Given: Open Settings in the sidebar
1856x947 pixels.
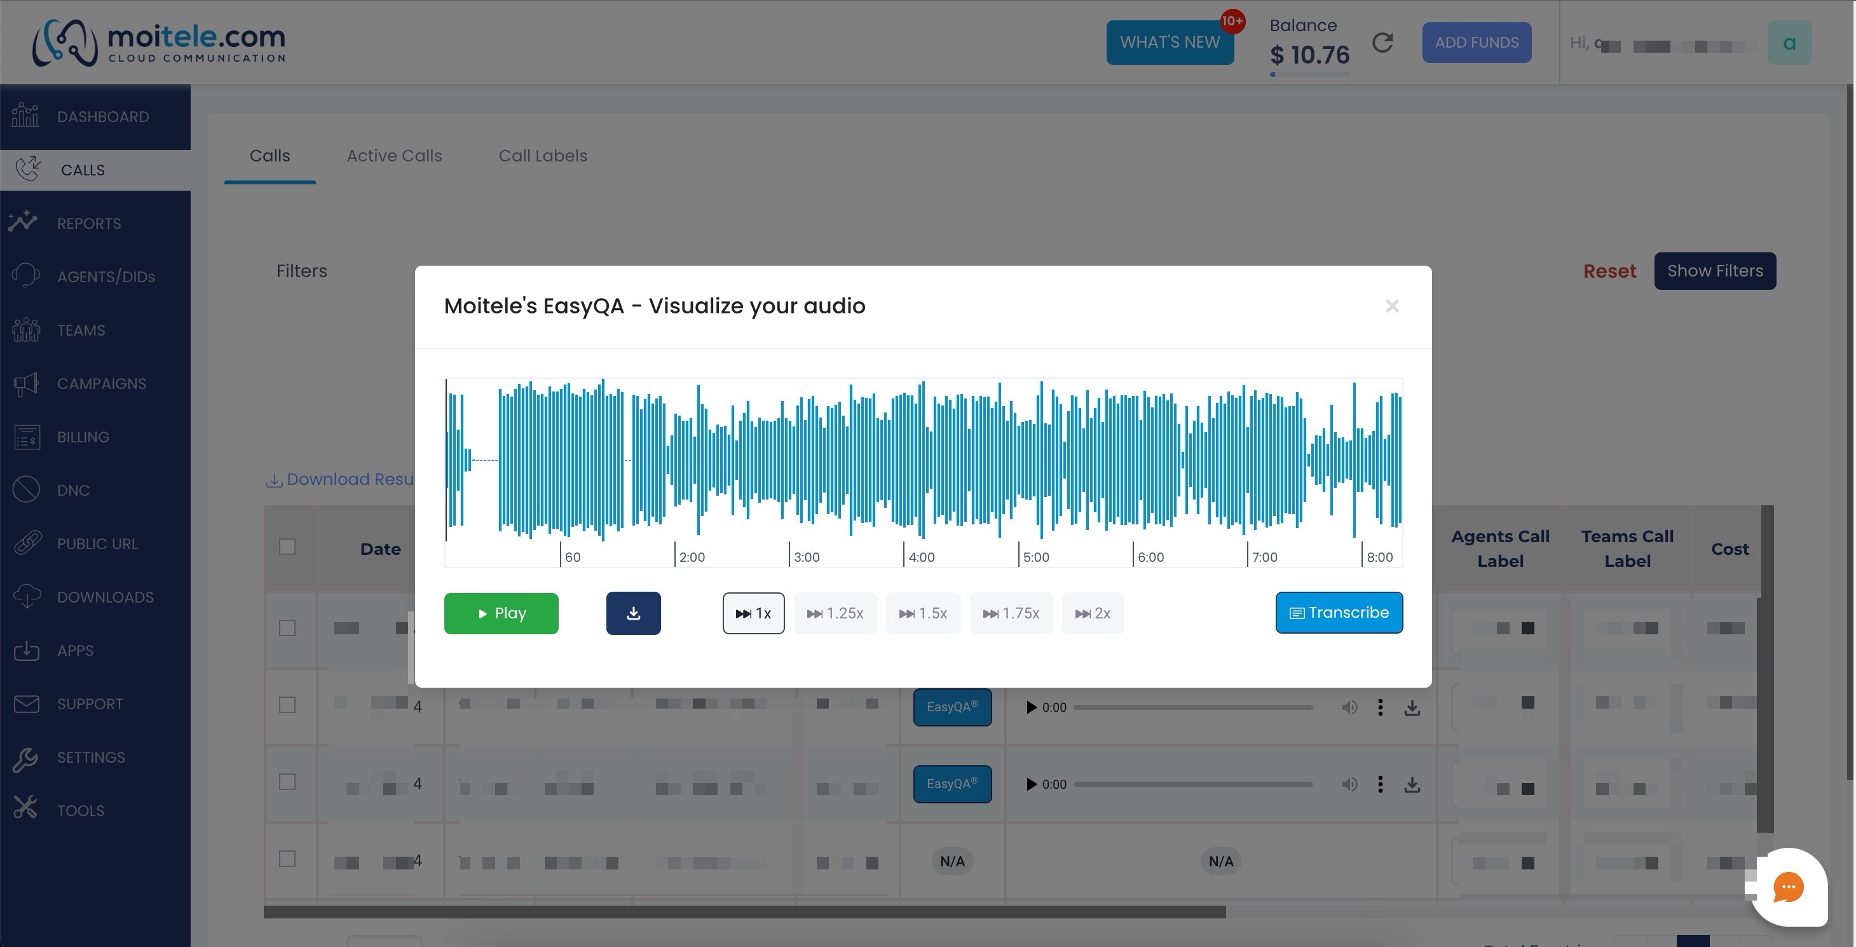Looking at the screenshot, I should [95, 757].
